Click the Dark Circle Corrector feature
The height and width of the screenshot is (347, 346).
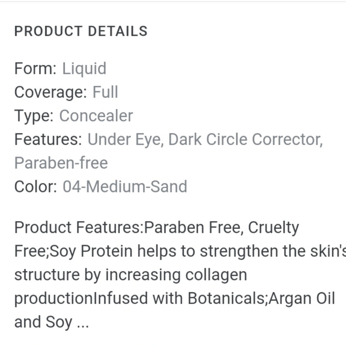245,139
